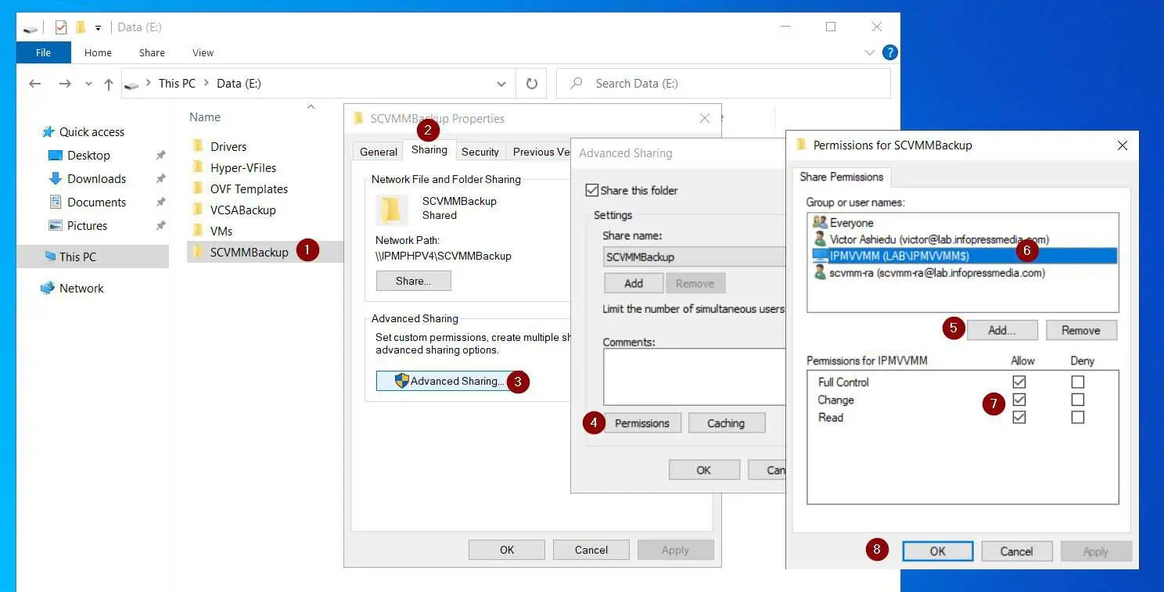Select IPMVVMM (LAB\IPMVVMM$) entry

click(963, 256)
